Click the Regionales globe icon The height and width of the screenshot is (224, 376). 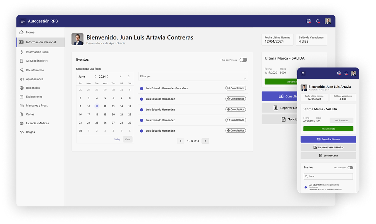[x=21, y=88]
